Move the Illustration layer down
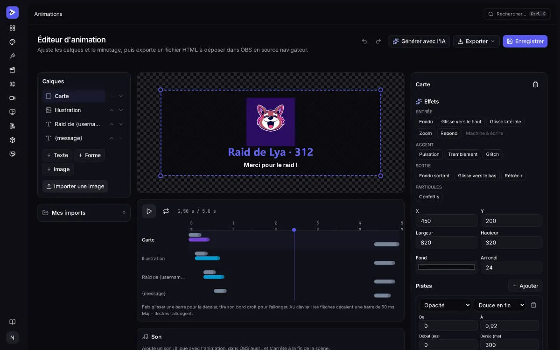Screen dimensions: 560x350 click(x=121, y=110)
